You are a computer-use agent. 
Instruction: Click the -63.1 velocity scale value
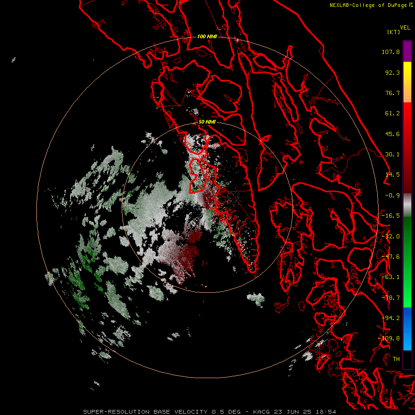click(391, 277)
